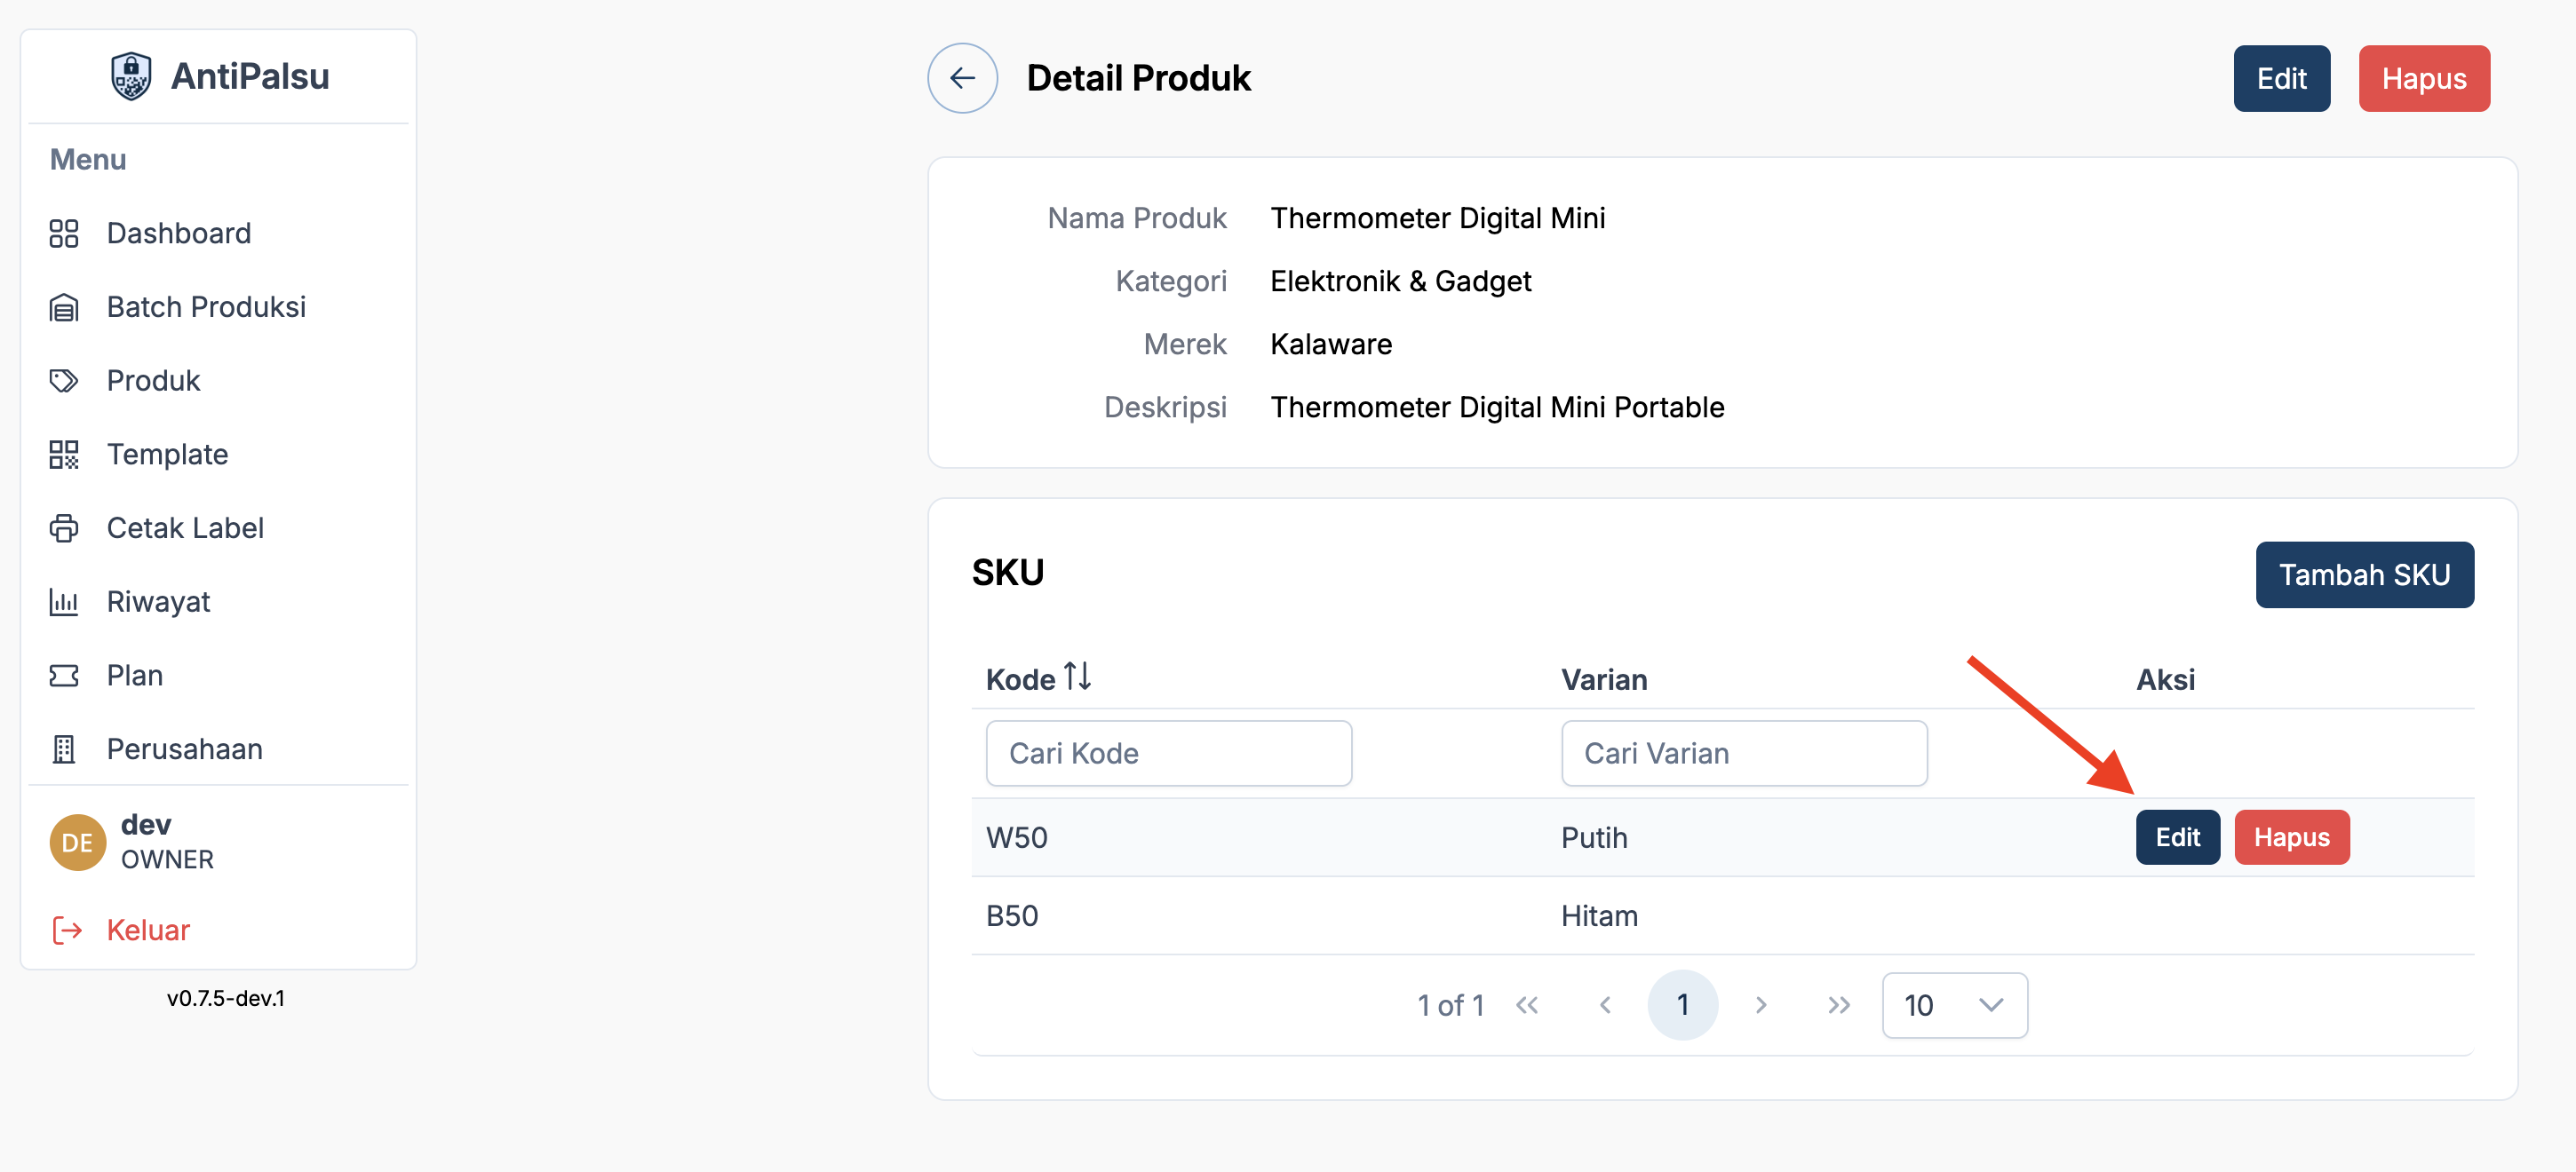Open the rows per page dropdown
This screenshot has width=2576, height=1172.
point(1953,1005)
